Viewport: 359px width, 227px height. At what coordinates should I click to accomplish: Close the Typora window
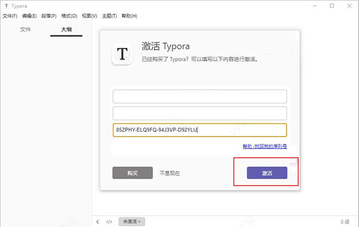349,6
